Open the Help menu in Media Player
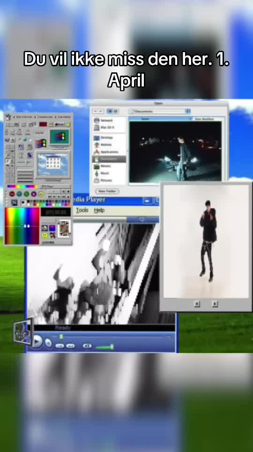The height and width of the screenshot is (452, 253). pyautogui.click(x=99, y=210)
